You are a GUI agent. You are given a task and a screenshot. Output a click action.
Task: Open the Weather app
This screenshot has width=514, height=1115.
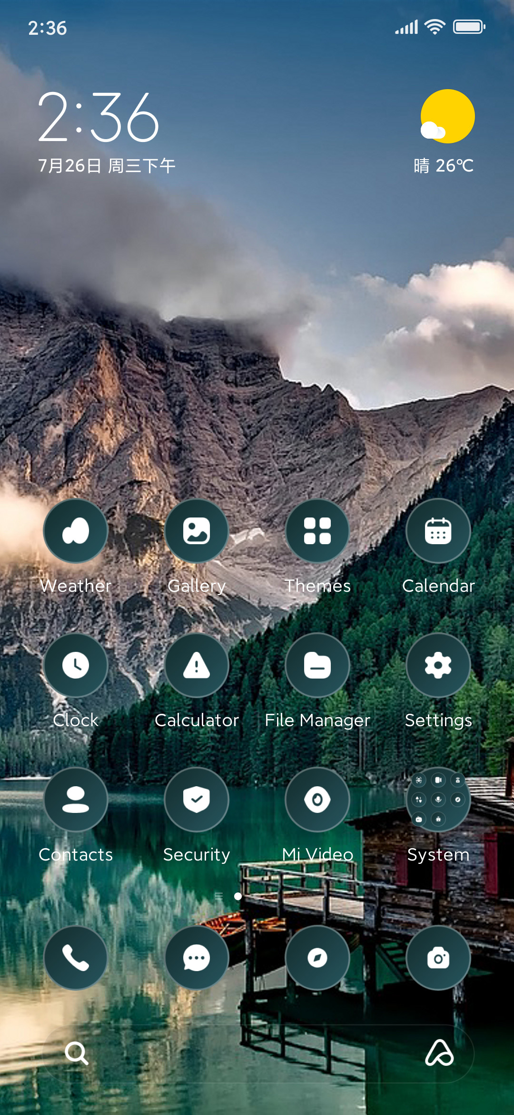(x=76, y=531)
